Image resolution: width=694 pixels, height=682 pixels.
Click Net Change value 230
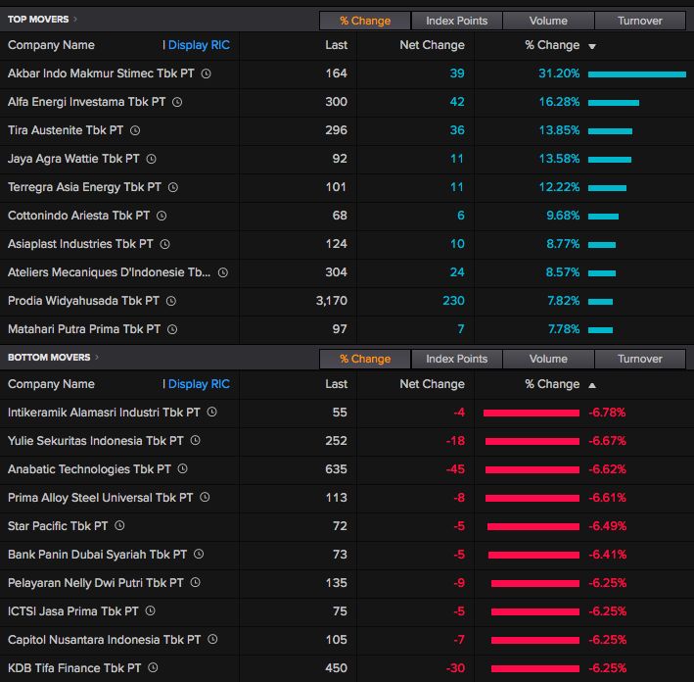pyautogui.click(x=453, y=301)
